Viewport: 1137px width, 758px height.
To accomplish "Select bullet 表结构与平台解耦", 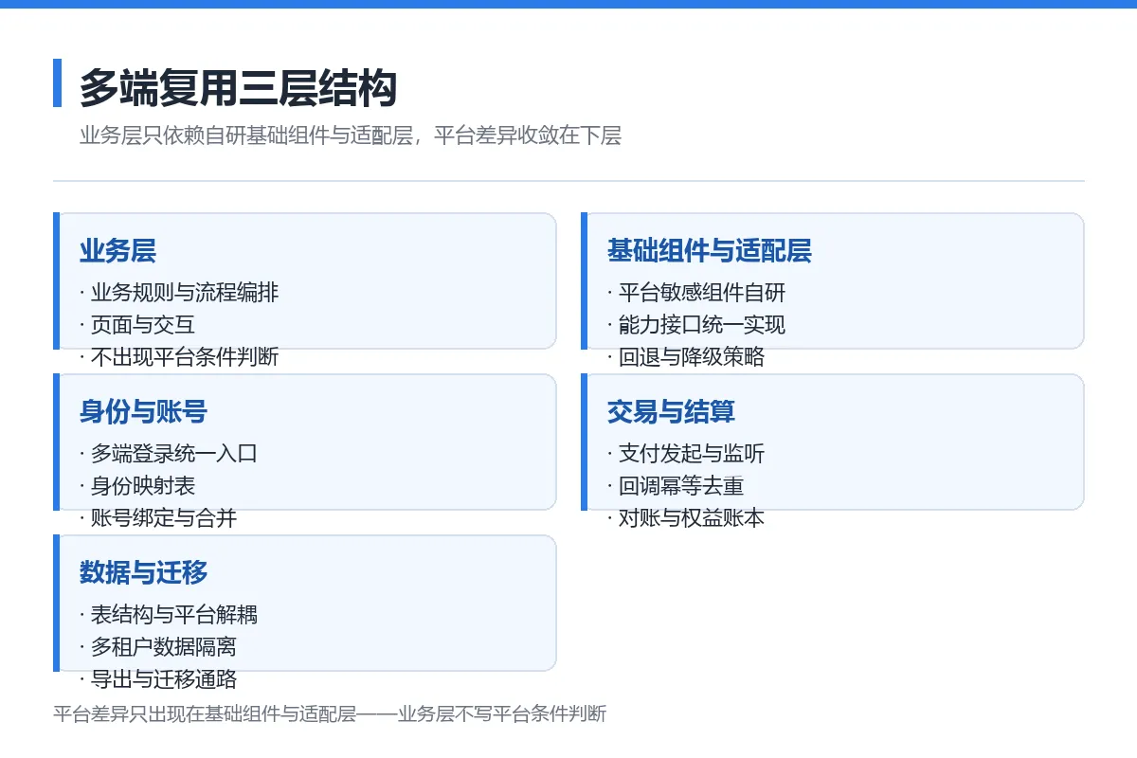I will point(169,615).
